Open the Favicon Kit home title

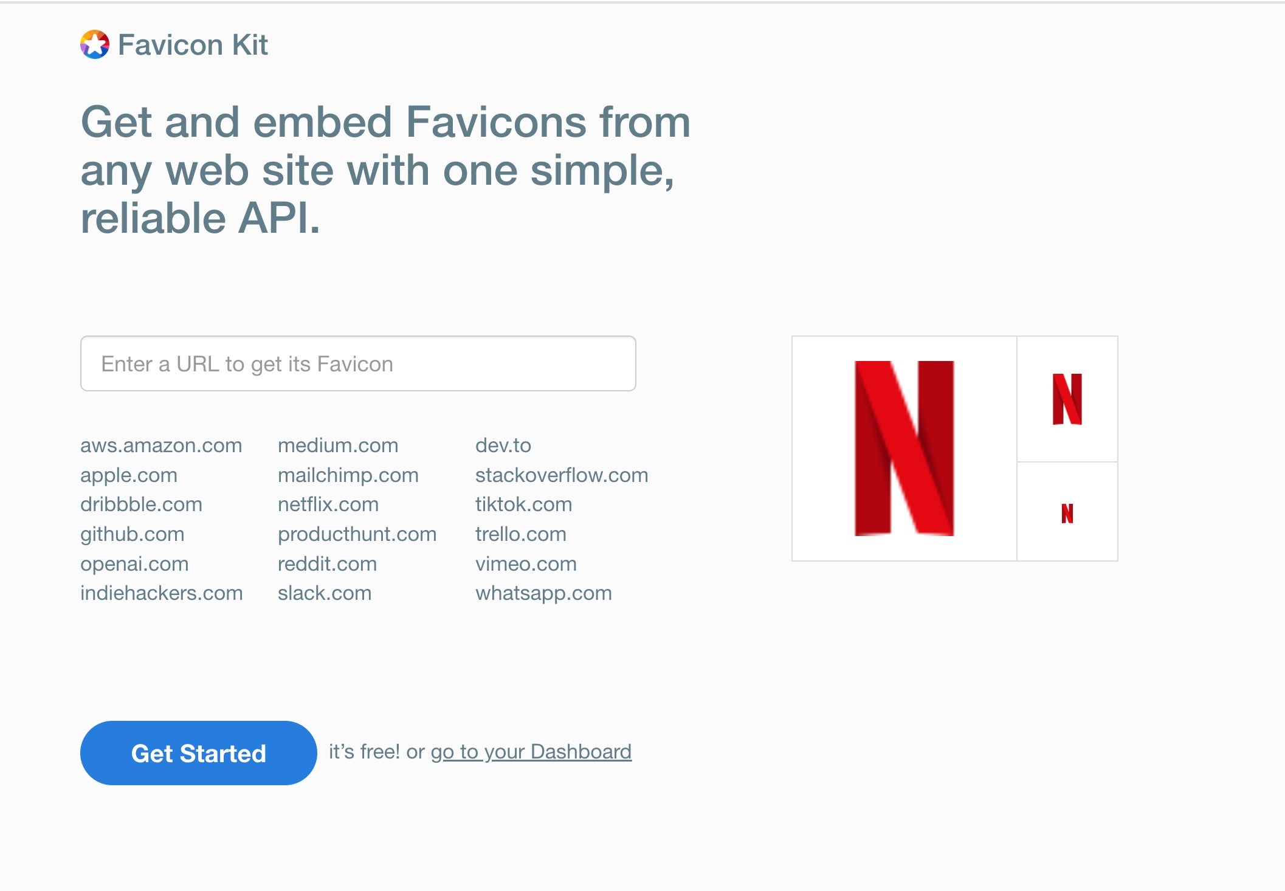coord(193,45)
